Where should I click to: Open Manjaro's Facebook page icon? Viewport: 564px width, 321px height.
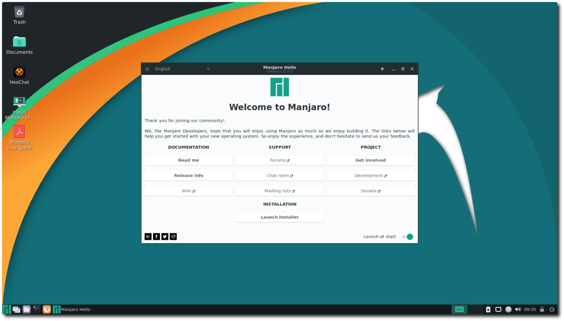click(x=156, y=236)
